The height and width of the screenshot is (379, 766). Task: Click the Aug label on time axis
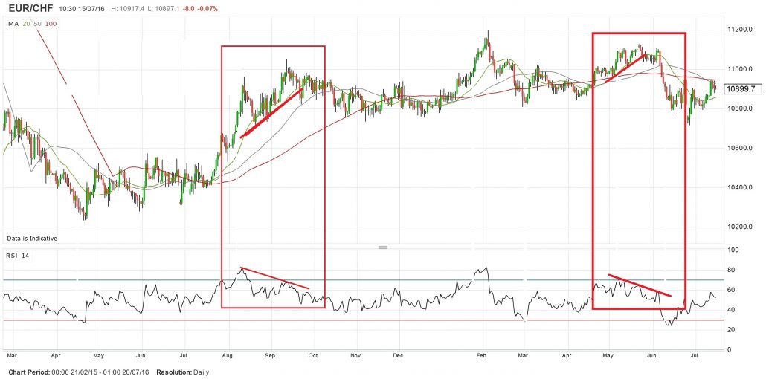point(228,357)
